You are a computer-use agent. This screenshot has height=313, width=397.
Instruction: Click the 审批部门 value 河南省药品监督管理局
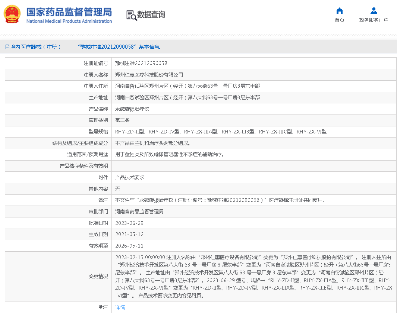(139, 212)
